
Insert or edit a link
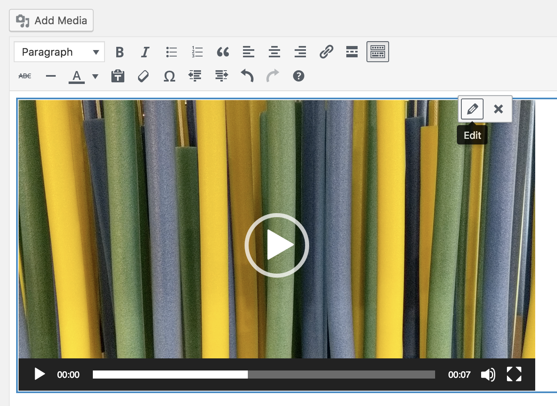tap(326, 52)
